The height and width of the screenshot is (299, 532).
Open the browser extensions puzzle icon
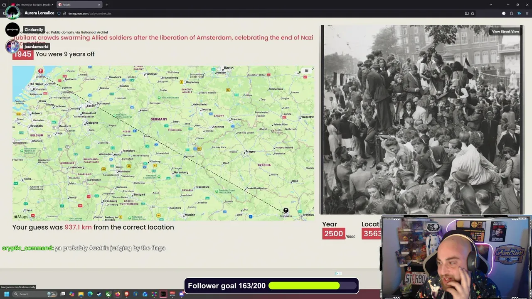click(x=511, y=13)
